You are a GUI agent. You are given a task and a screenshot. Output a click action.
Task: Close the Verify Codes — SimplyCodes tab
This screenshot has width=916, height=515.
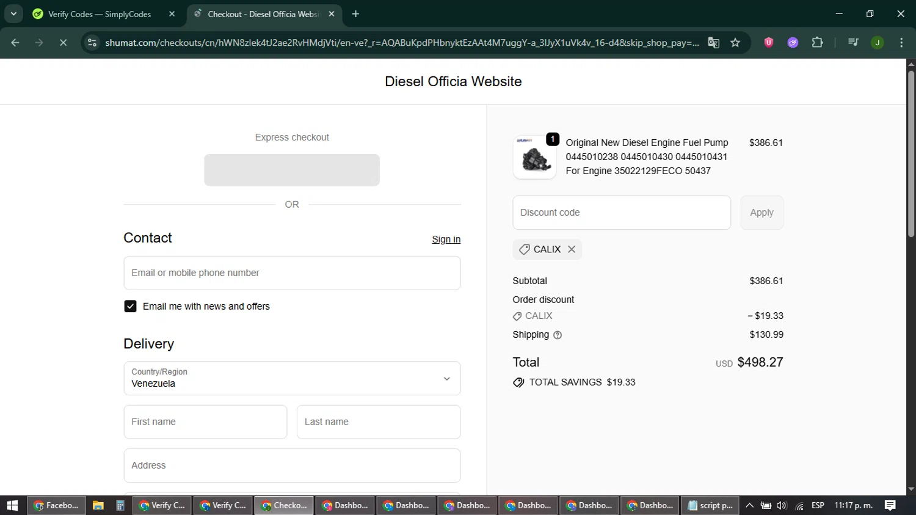click(172, 13)
